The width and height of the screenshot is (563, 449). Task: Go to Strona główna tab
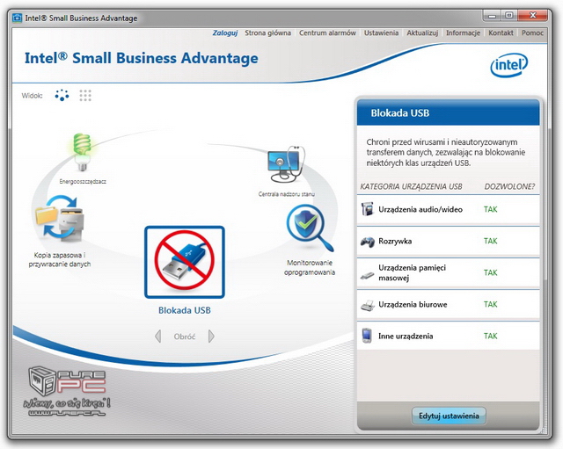pos(267,33)
